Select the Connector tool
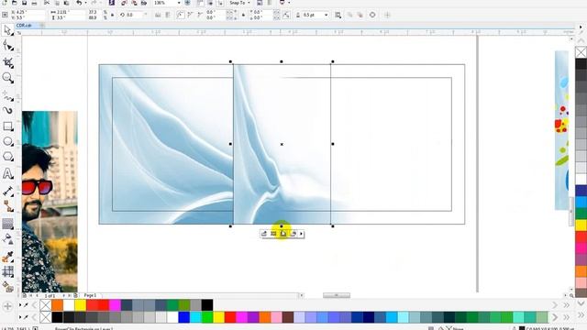The width and height of the screenshot is (587, 330). (7, 206)
